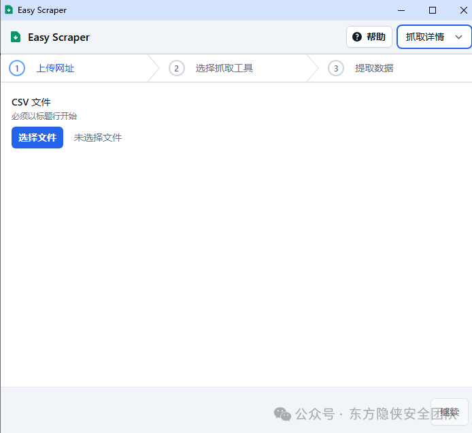The width and height of the screenshot is (472, 433).
Task: Maximize the Easy Scraper window
Action: point(433,10)
